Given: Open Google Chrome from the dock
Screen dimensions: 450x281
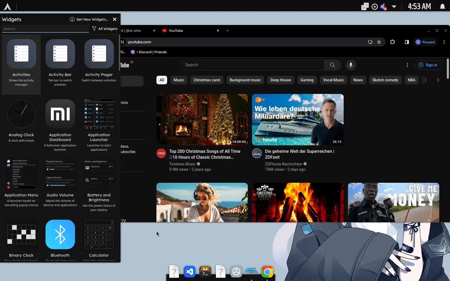Looking at the screenshot, I should click(267, 272).
